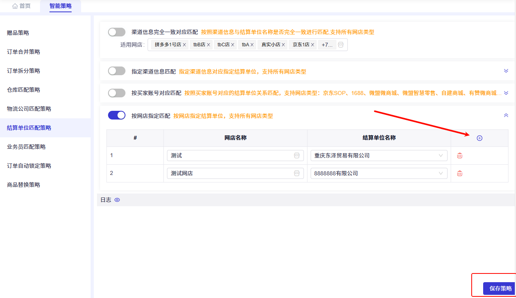The height and width of the screenshot is (298, 516).
Task: Click home icon in 首页 tab
Action: point(15,6)
